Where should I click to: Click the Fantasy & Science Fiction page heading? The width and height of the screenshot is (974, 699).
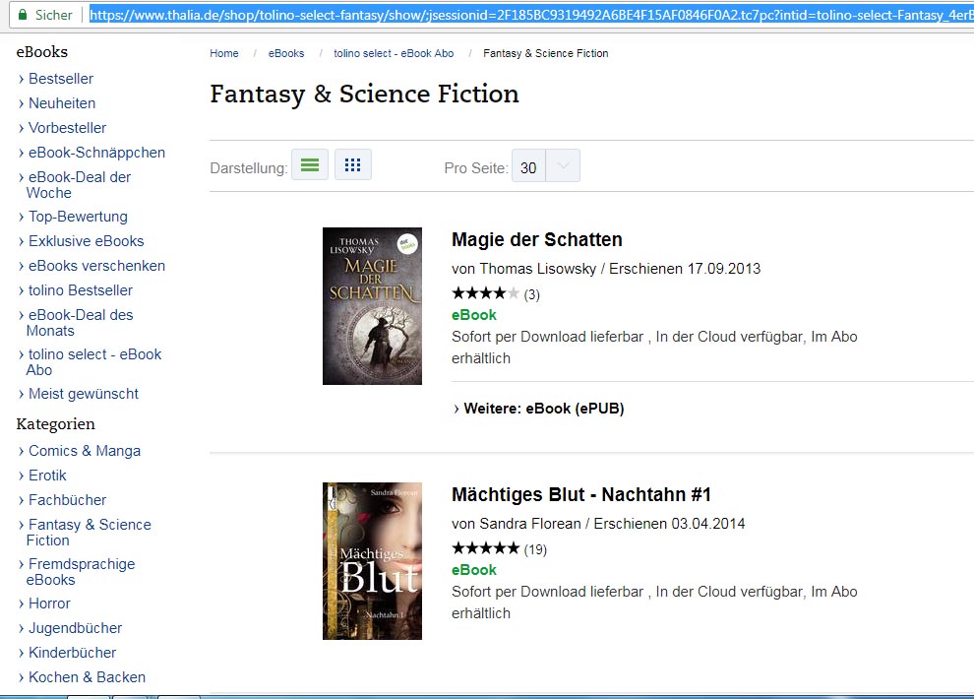pyautogui.click(x=365, y=95)
